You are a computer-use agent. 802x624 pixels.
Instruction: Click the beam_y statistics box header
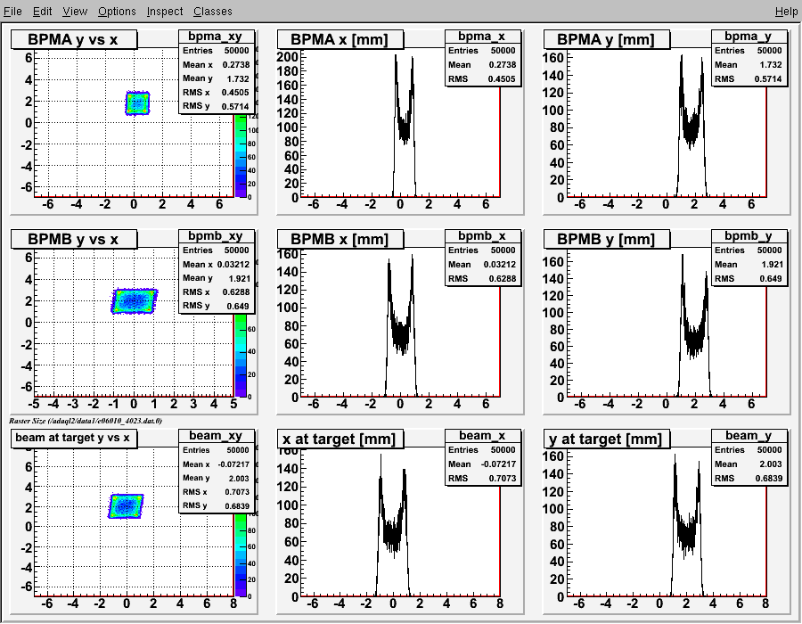pyautogui.click(x=749, y=435)
